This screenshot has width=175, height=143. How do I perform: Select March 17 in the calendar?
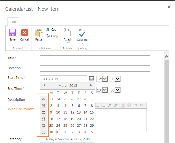[x=58, y=119]
